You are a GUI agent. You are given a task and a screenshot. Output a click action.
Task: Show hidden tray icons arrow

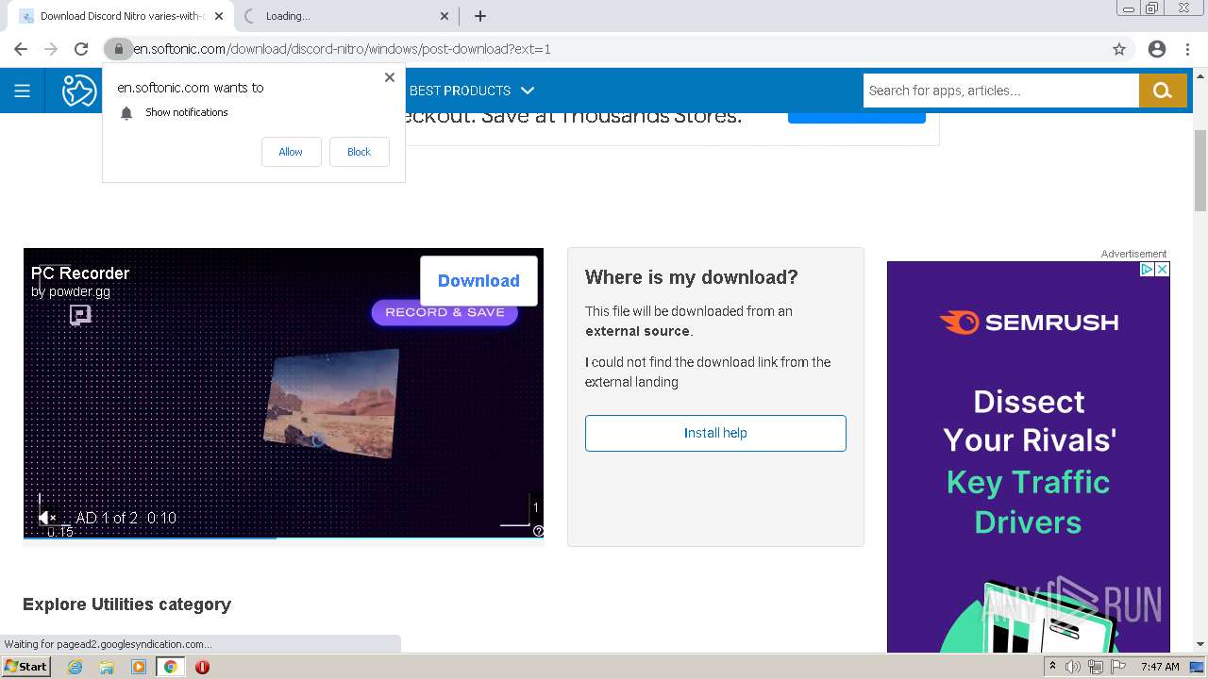pyautogui.click(x=1052, y=666)
